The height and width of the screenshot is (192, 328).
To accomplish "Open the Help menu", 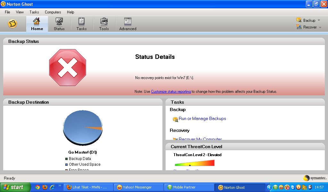I will [x=70, y=12].
